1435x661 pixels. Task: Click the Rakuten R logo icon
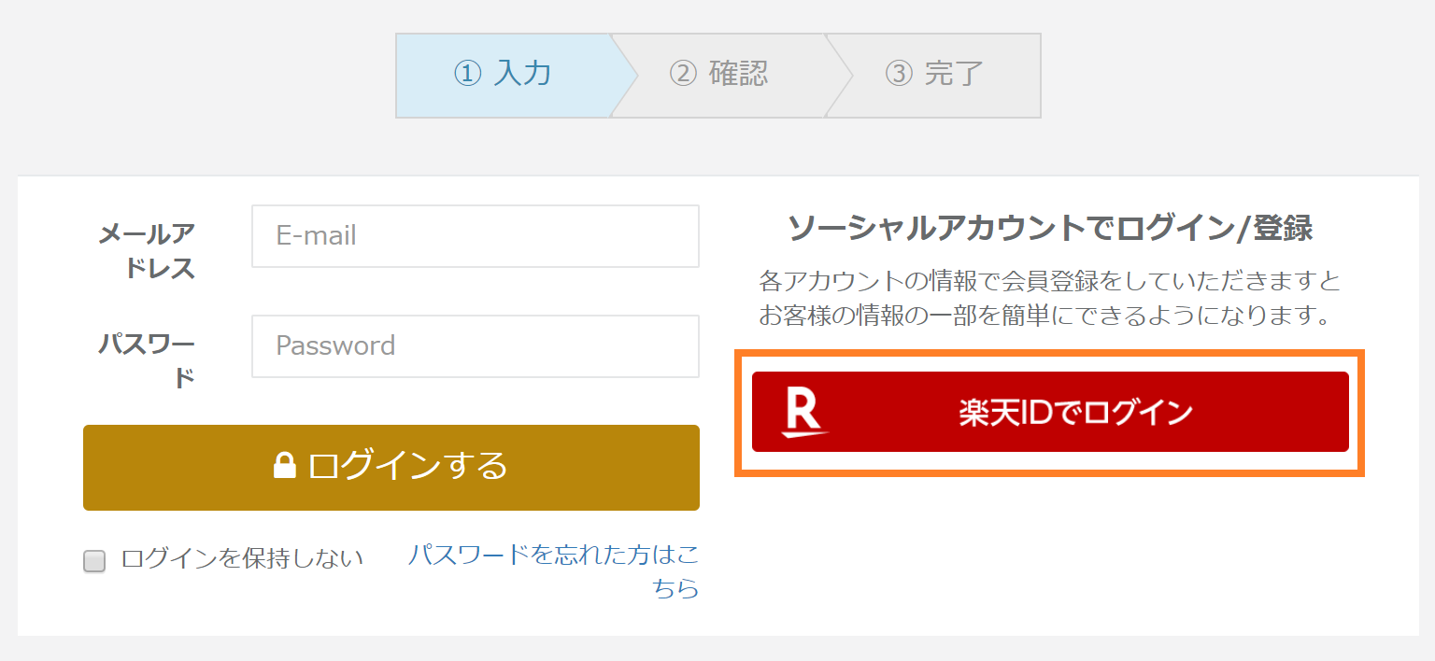(802, 413)
